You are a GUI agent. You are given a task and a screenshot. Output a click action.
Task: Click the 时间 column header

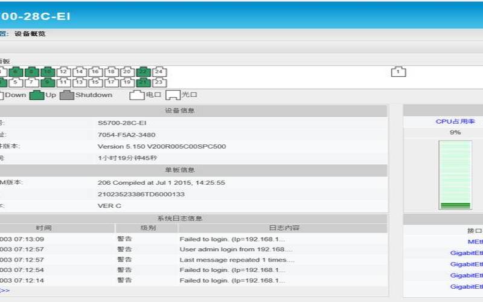[43, 228]
